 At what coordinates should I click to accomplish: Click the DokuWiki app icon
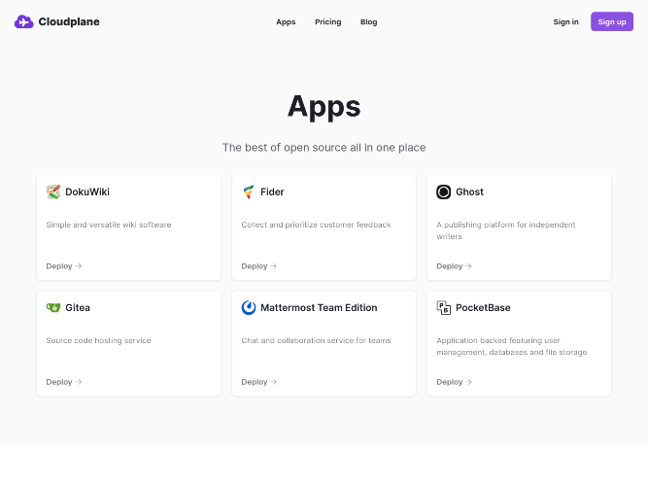click(x=53, y=191)
